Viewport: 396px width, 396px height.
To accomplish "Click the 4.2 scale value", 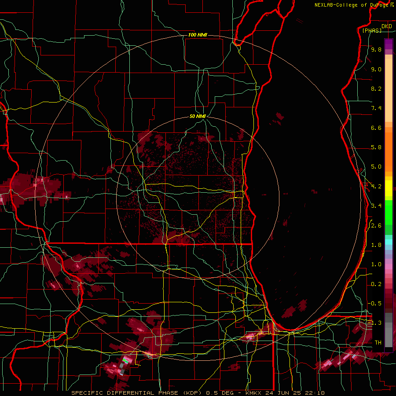I will (376, 187).
